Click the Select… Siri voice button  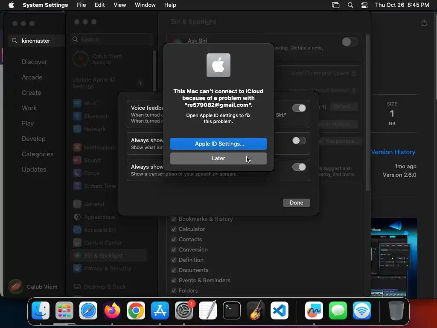click(x=344, y=106)
